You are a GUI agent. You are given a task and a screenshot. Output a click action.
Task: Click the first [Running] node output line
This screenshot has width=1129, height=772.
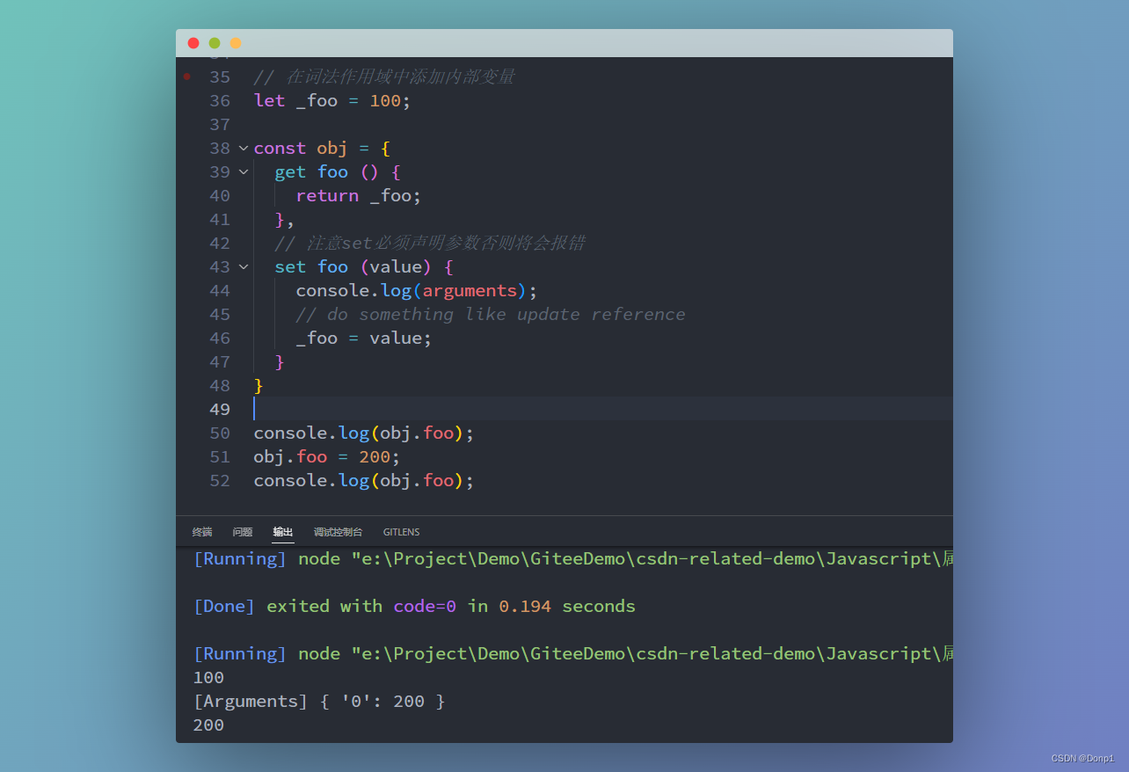tap(572, 558)
